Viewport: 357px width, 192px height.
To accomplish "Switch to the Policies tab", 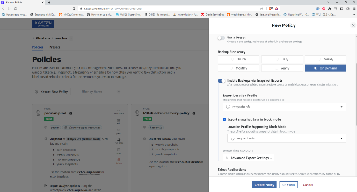I will (x=37, y=47).
